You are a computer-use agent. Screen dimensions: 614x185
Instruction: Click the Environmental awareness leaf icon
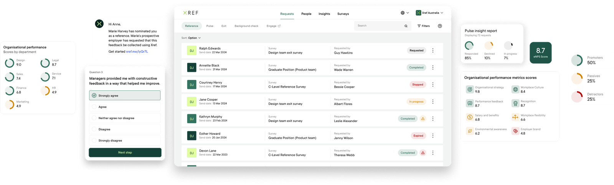click(x=470, y=131)
